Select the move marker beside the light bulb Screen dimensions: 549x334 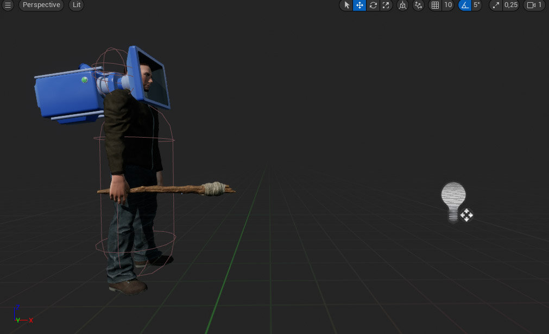tap(466, 215)
